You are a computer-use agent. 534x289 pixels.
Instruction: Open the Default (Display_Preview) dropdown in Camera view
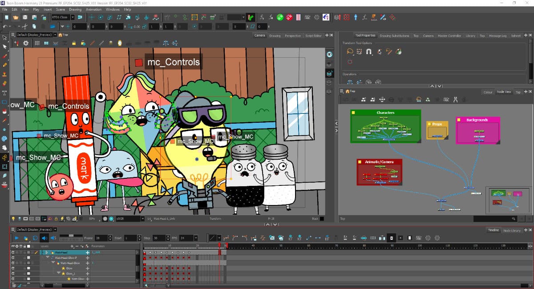(55, 35)
